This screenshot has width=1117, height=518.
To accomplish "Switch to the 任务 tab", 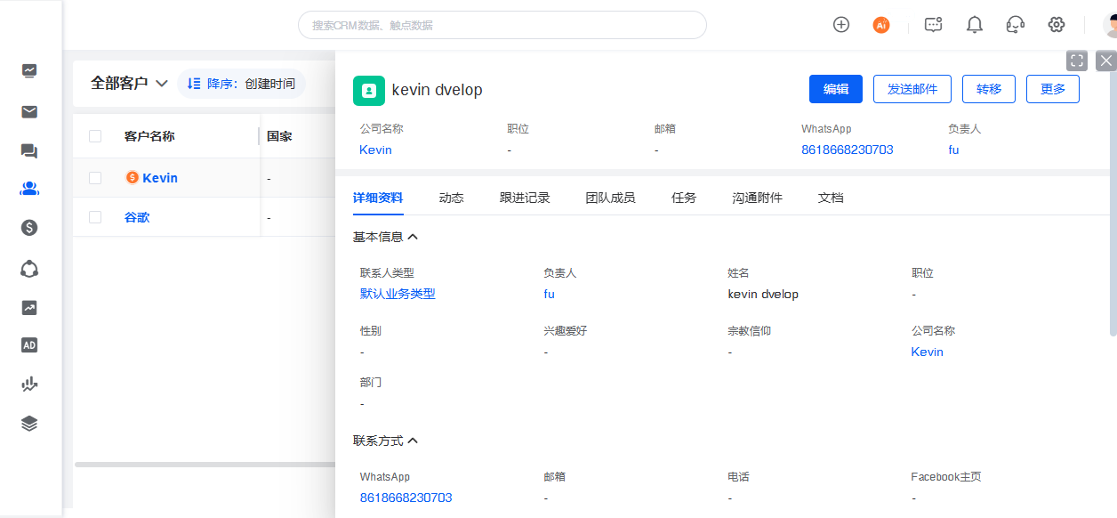I will click(x=684, y=198).
